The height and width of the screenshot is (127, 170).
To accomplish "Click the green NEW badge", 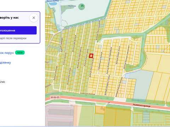I will coord(20,53).
